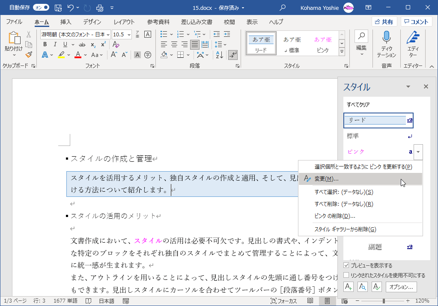Click the Bold formatting icon
This screenshot has height=306, width=438.
45,45
